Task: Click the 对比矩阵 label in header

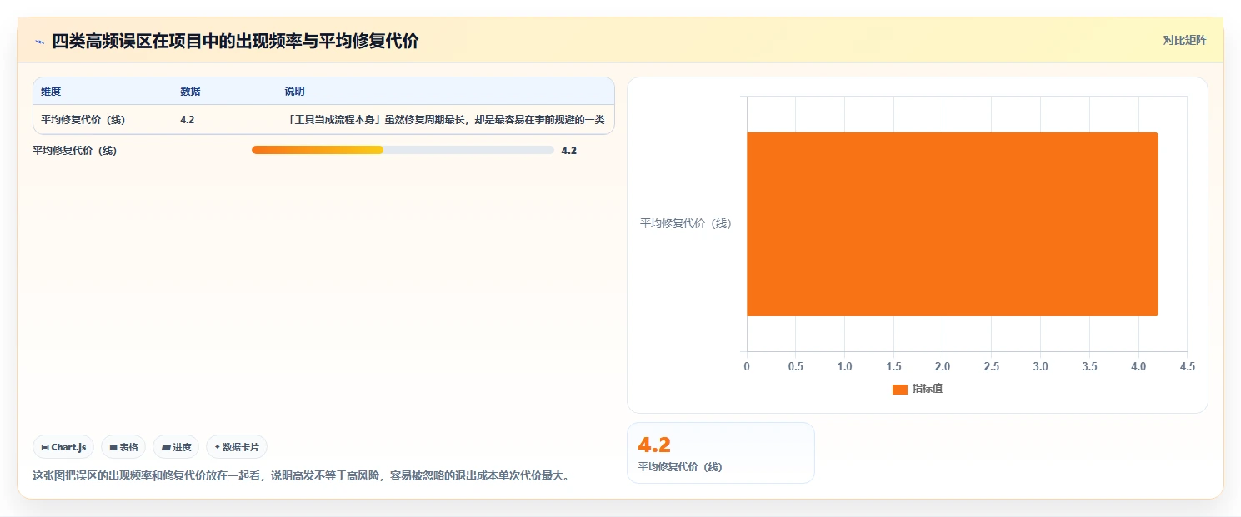Action: [x=1184, y=40]
